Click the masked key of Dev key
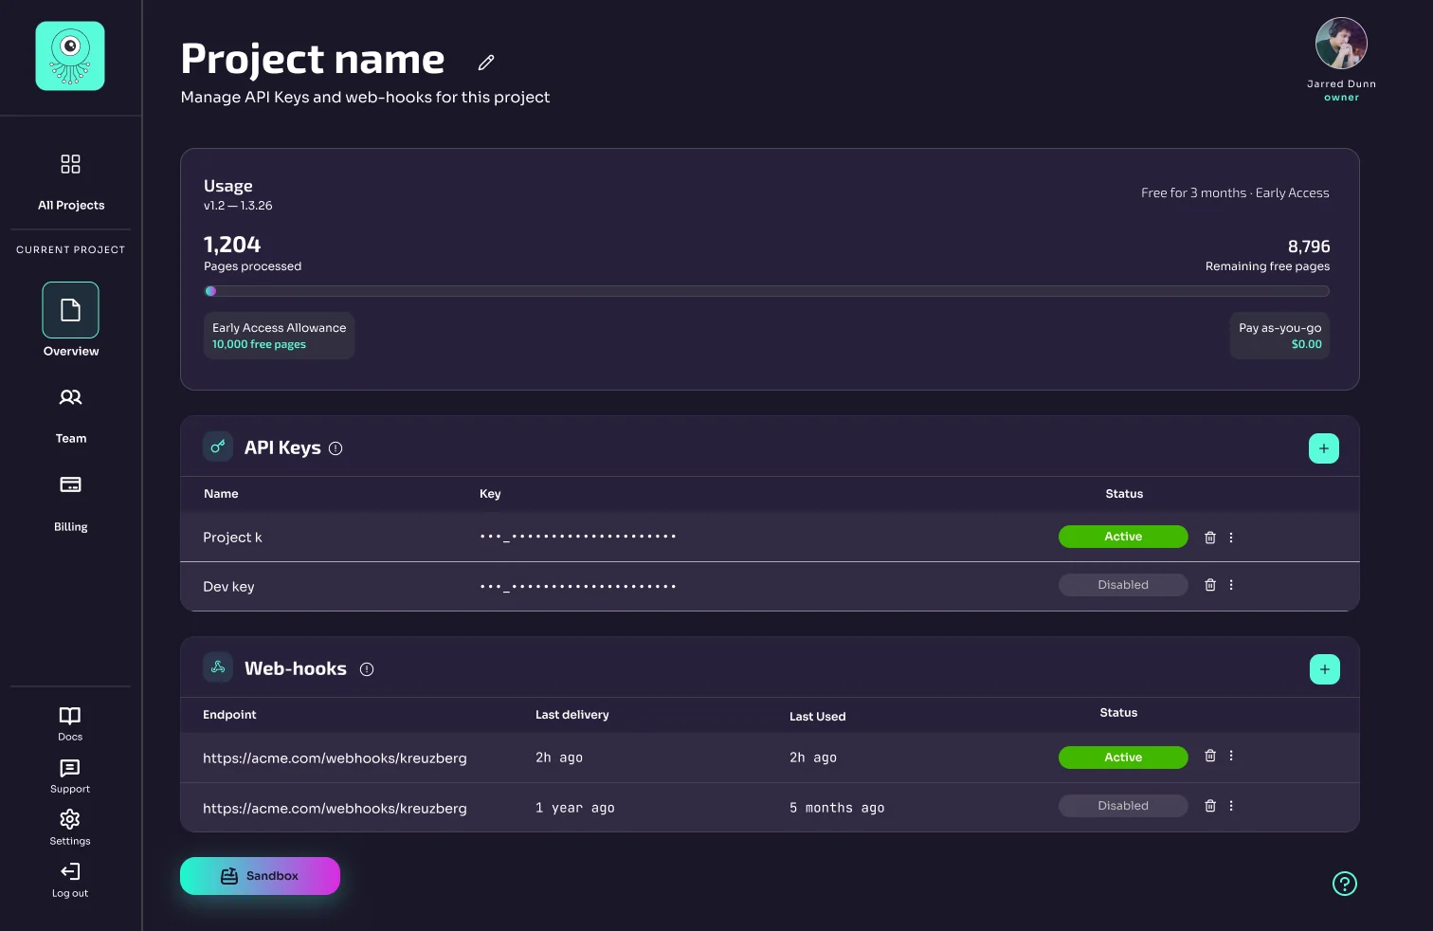Screen dimensions: 1433x931 coord(578,587)
